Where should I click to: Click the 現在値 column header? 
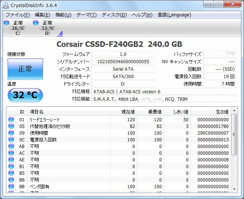click(124, 112)
